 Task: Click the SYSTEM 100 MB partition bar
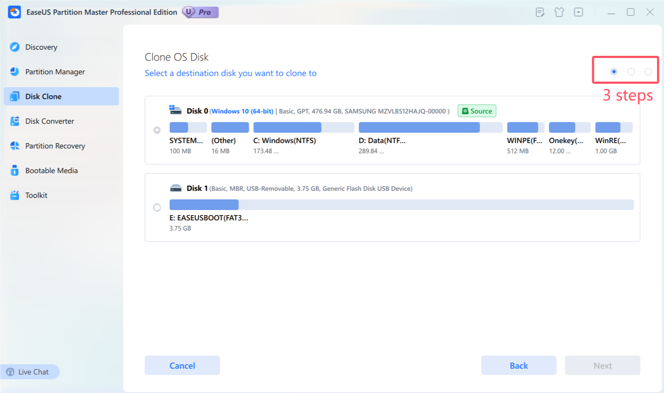pos(188,128)
